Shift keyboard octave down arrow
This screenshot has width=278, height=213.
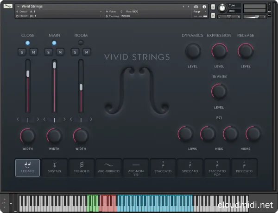(x=5, y=207)
